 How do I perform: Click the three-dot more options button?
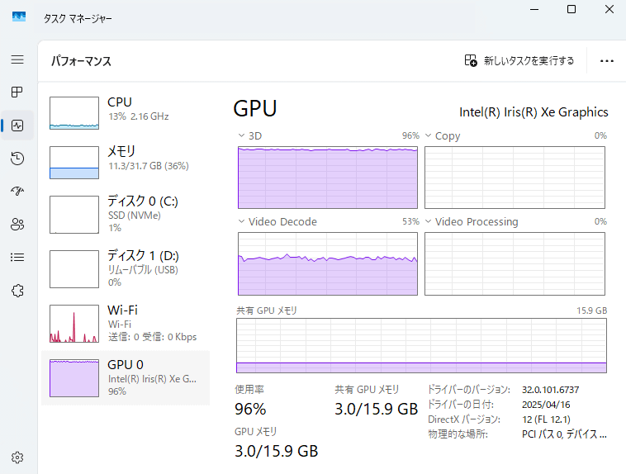[x=607, y=61]
